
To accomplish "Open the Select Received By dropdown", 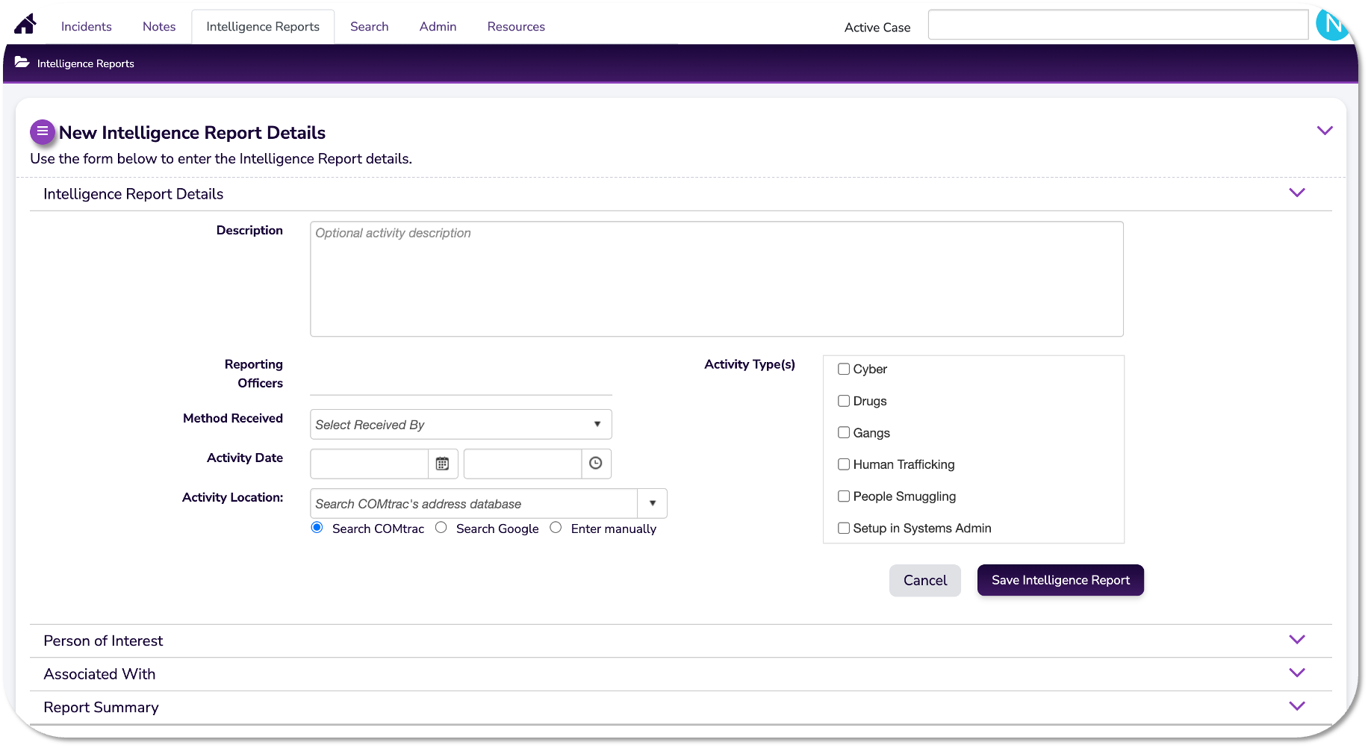I will click(460, 424).
